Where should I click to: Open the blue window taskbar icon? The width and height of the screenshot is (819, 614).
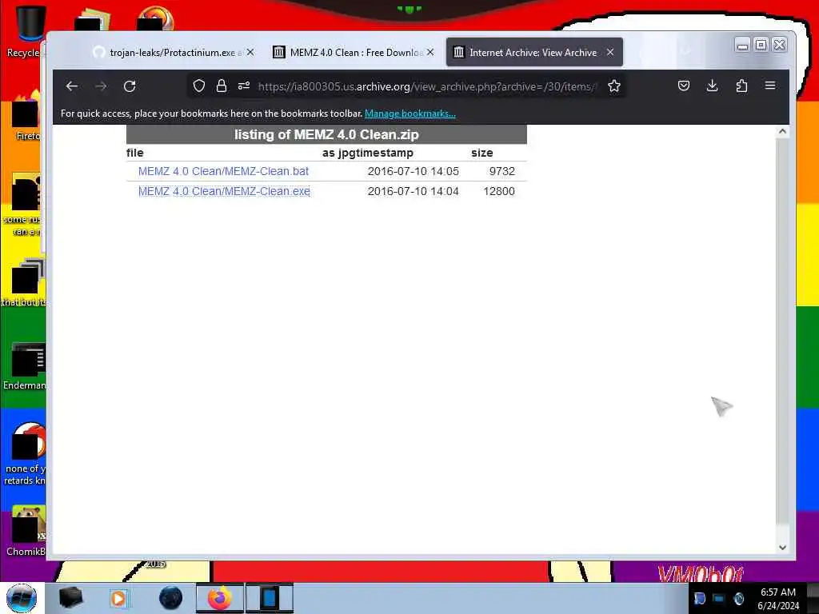(270, 598)
